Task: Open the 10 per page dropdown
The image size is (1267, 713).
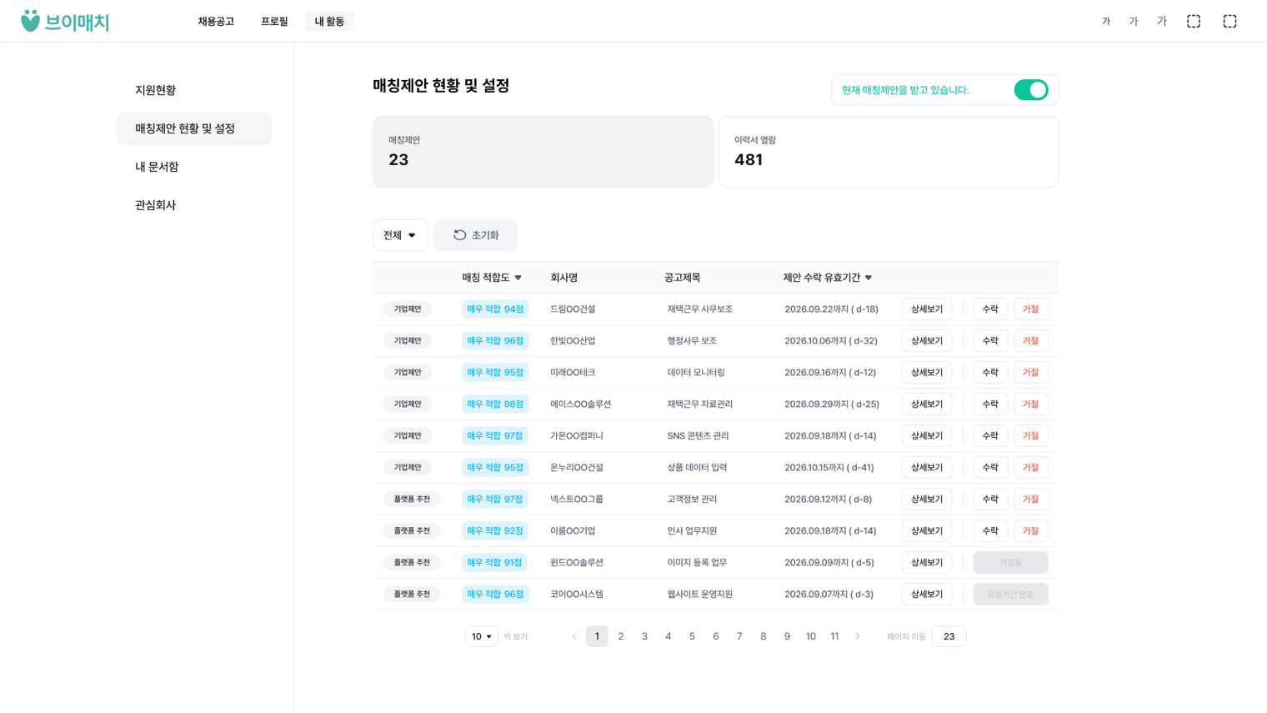Action: (x=481, y=636)
